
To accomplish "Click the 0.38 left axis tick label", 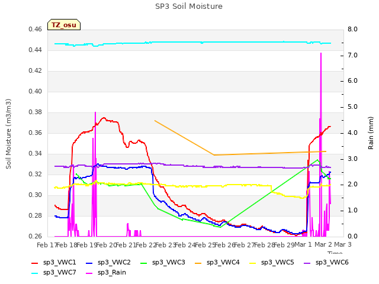I will pyautogui.click(x=36, y=112).
